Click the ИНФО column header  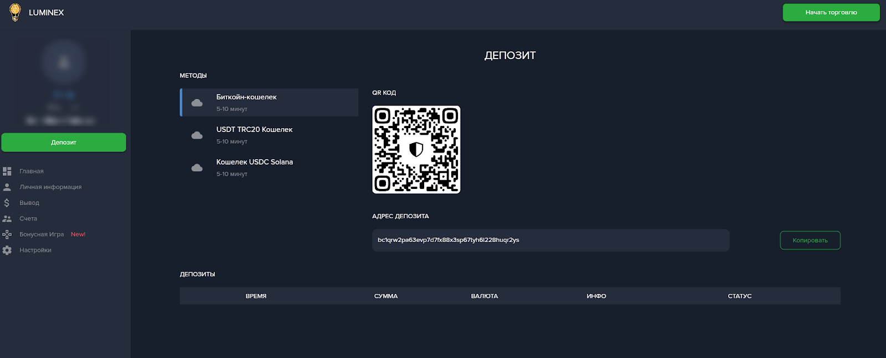point(596,296)
